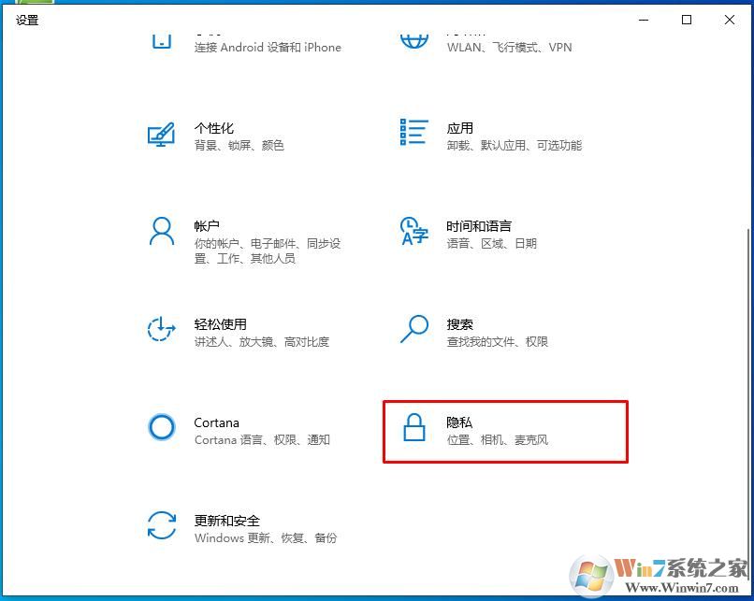The width and height of the screenshot is (754, 601).
Task: Click the Update and Security arrows icon
Action: pyautogui.click(x=162, y=524)
